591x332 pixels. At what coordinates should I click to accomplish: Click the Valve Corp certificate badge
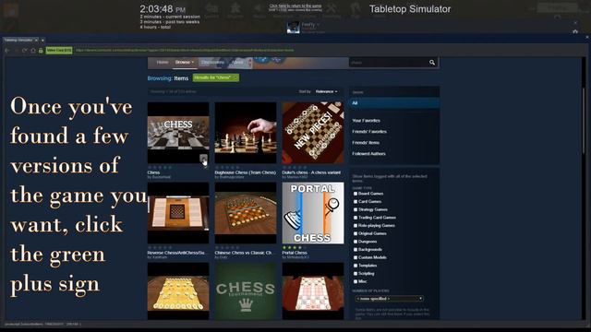point(59,51)
